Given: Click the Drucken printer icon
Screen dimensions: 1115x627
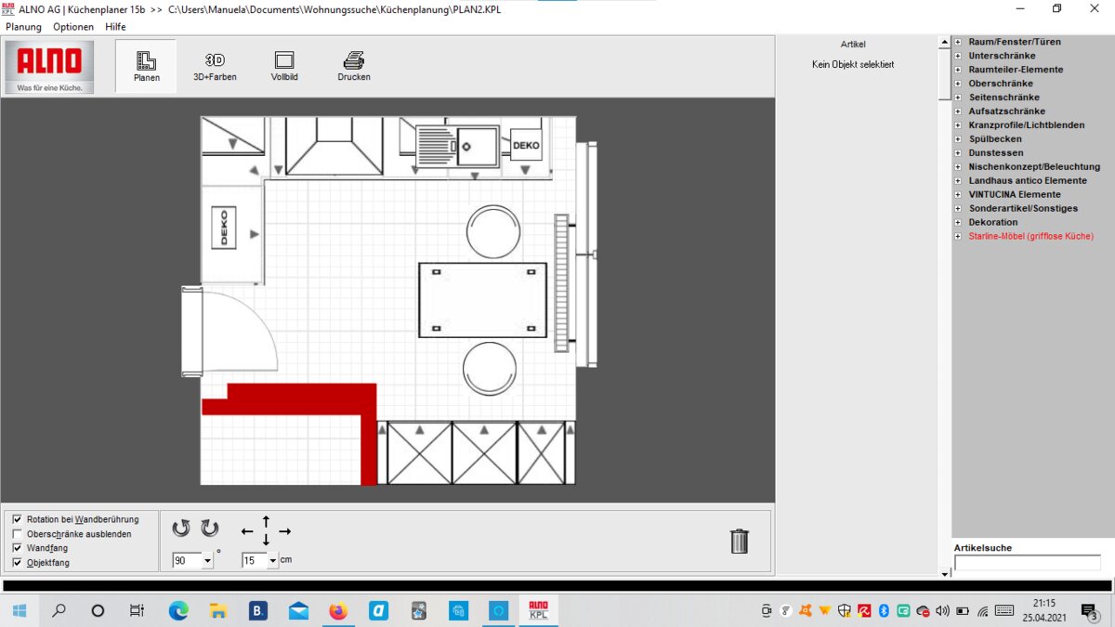Looking at the screenshot, I should tap(354, 61).
